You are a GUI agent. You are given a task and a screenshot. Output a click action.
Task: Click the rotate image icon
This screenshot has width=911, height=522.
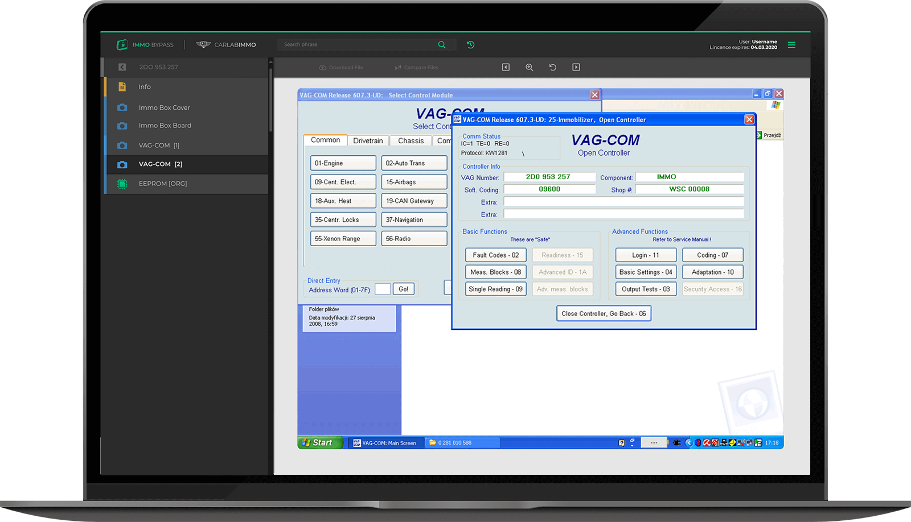[552, 67]
